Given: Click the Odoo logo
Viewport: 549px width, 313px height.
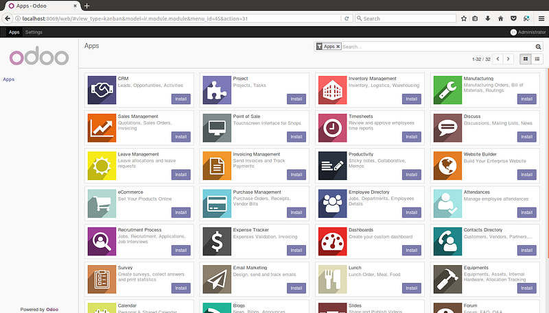Looking at the screenshot, I should pyautogui.click(x=39, y=56).
